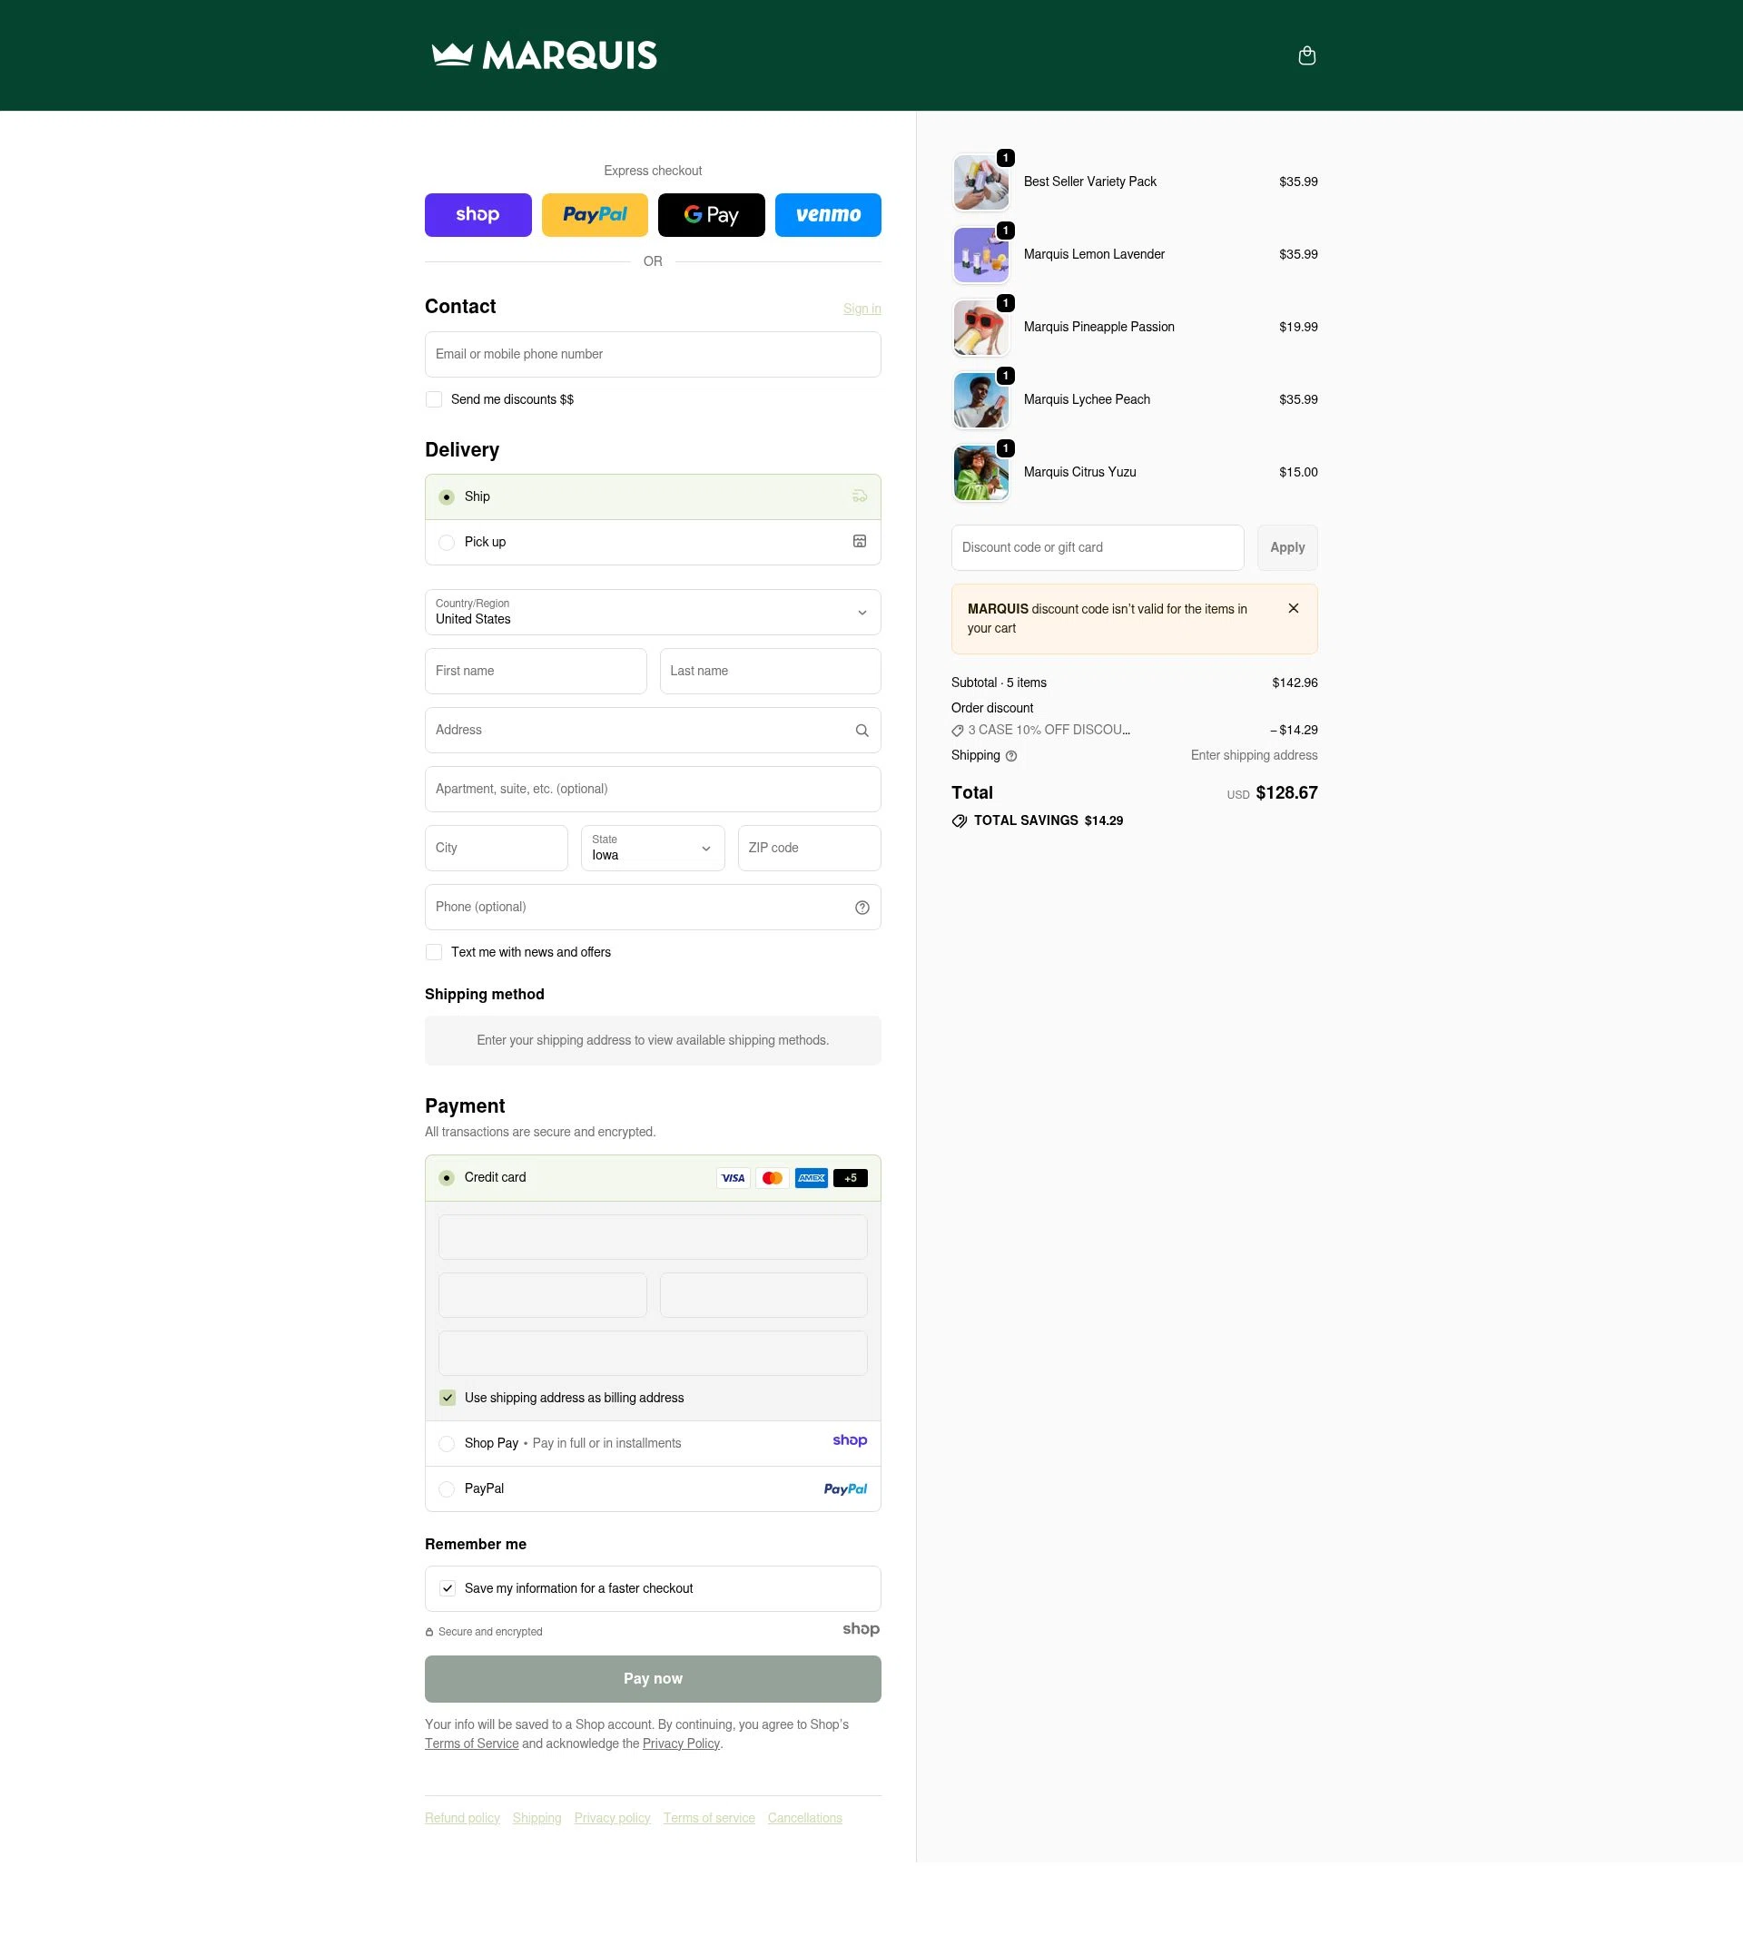Click the Marquis crown logo
Screen dimensions: 1743x1935
tap(543, 54)
